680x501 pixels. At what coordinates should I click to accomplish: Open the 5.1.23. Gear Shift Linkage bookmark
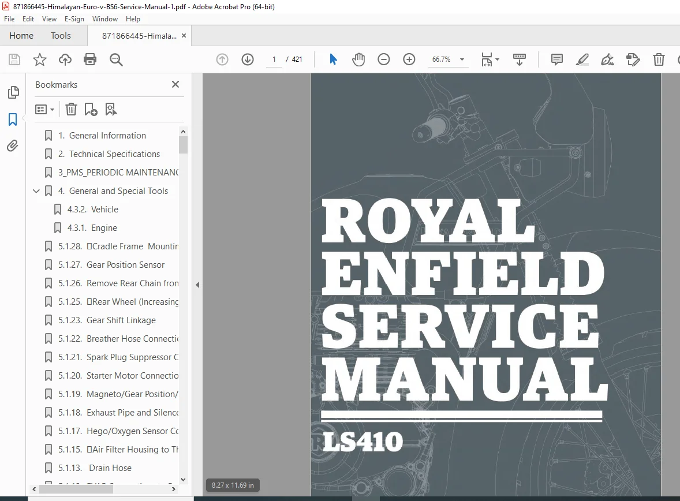click(x=107, y=320)
